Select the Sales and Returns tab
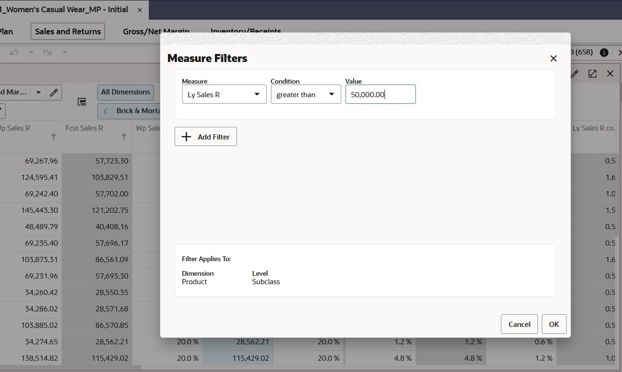 pyautogui.click(x=68, y=31)
